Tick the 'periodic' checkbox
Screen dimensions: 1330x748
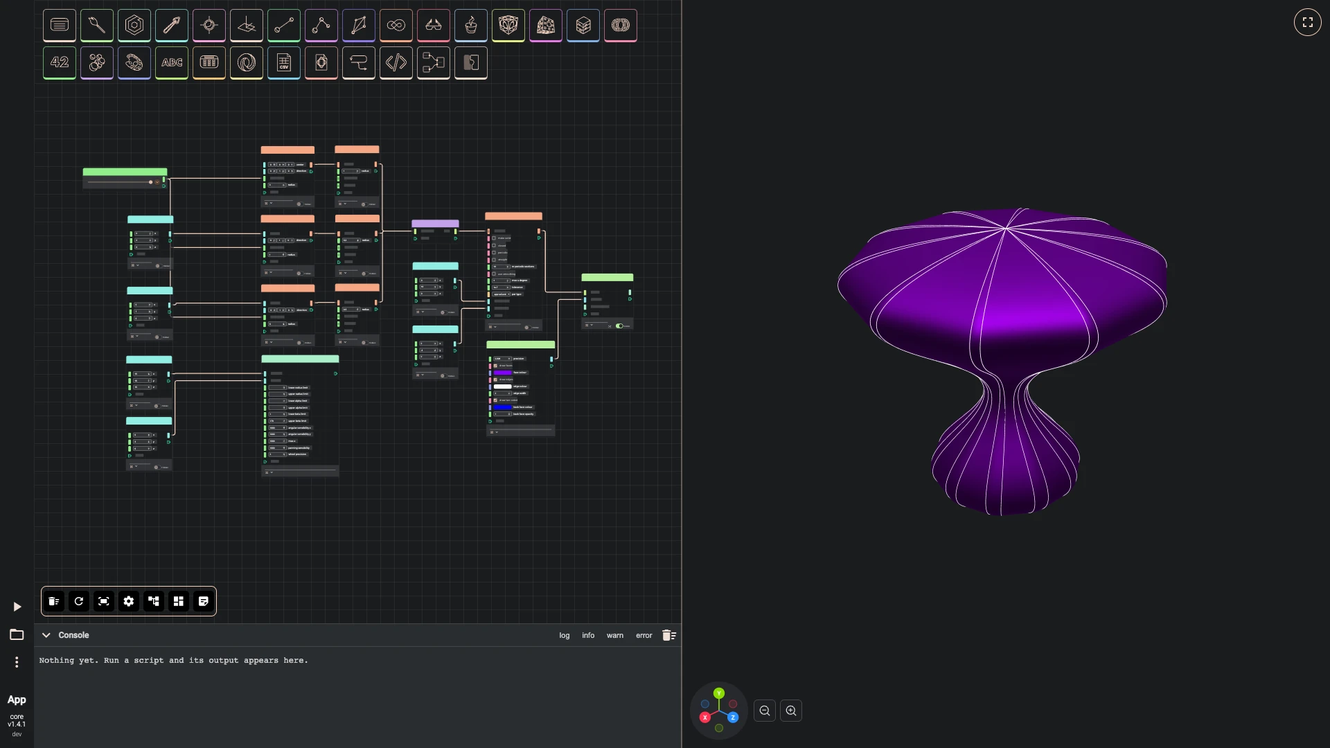(x=494, y=253)
